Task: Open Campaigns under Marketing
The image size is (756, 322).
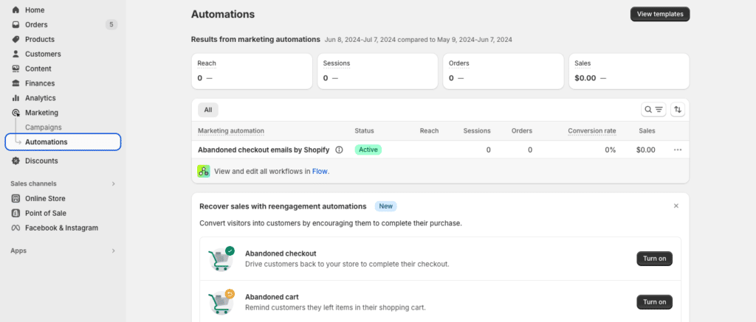Action: (x=44, y=127)
